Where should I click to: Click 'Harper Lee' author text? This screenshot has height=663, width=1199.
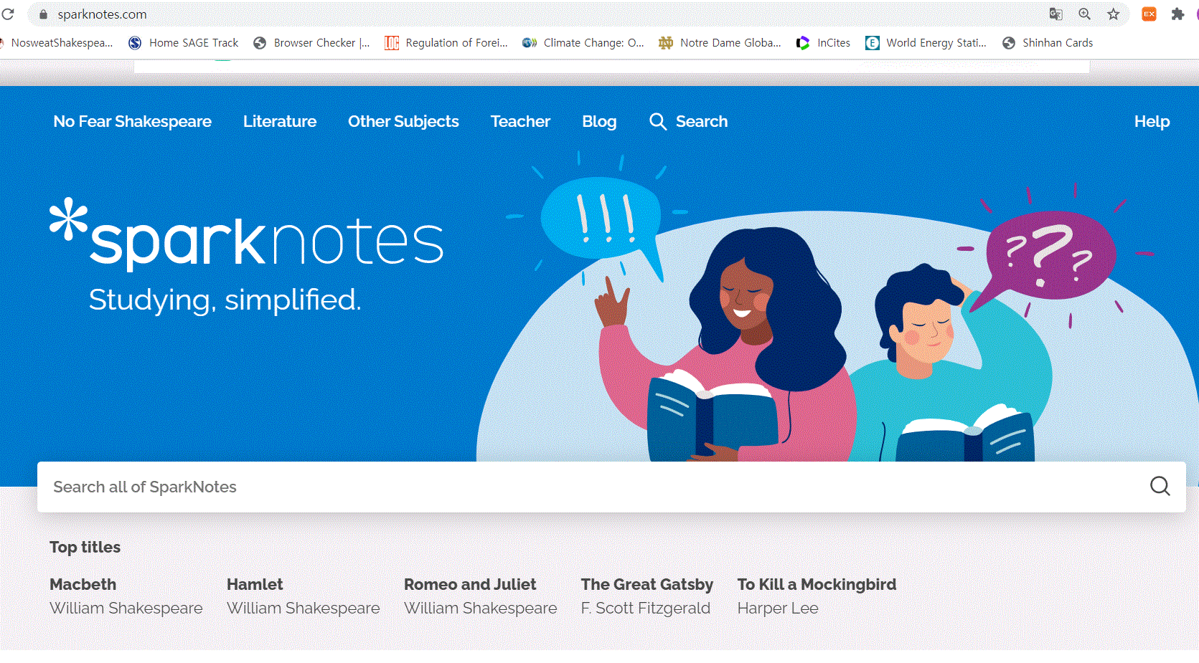pyautogui.click(x=778, y=608)
